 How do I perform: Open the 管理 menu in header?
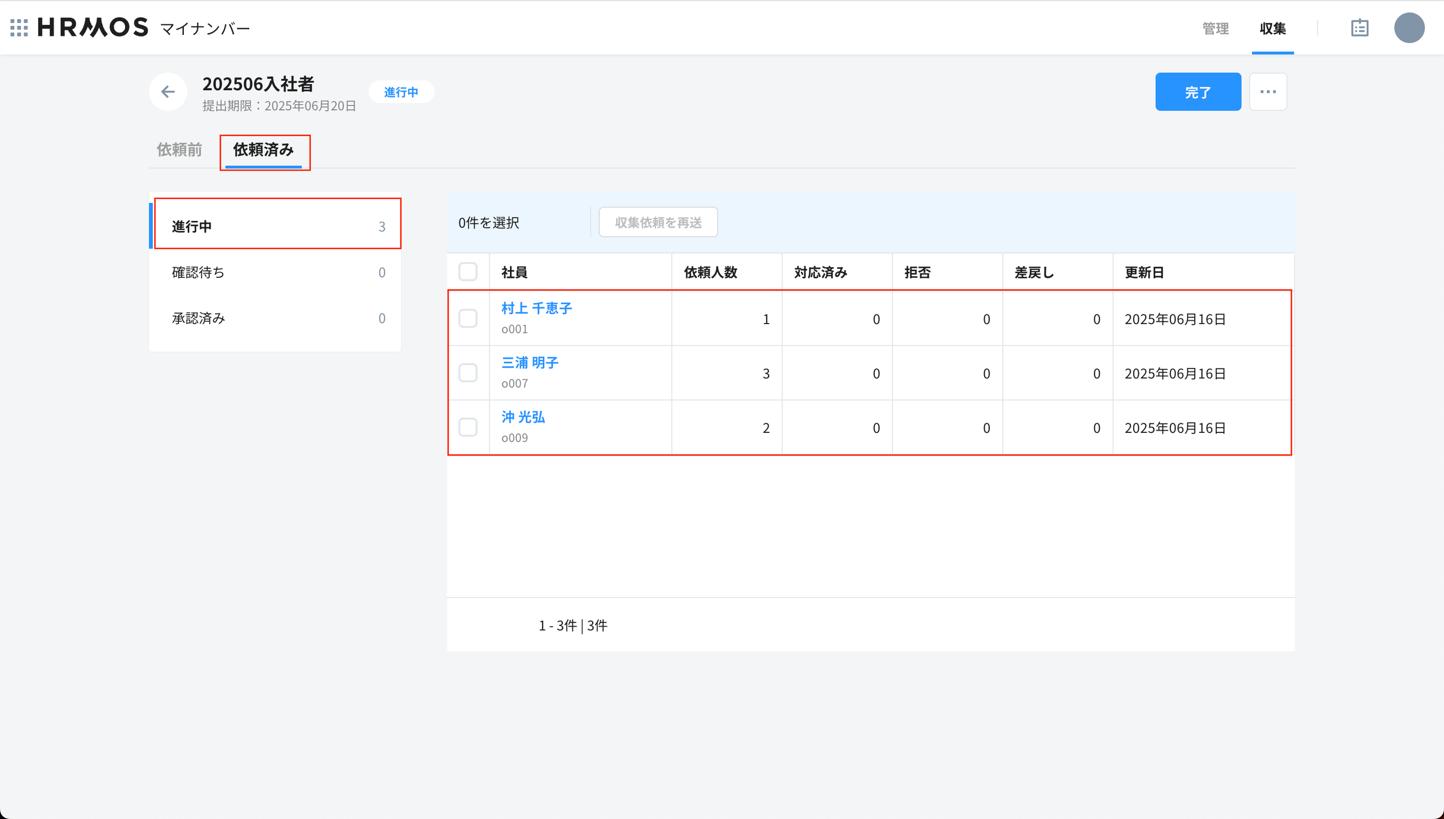click(1215, 28)
